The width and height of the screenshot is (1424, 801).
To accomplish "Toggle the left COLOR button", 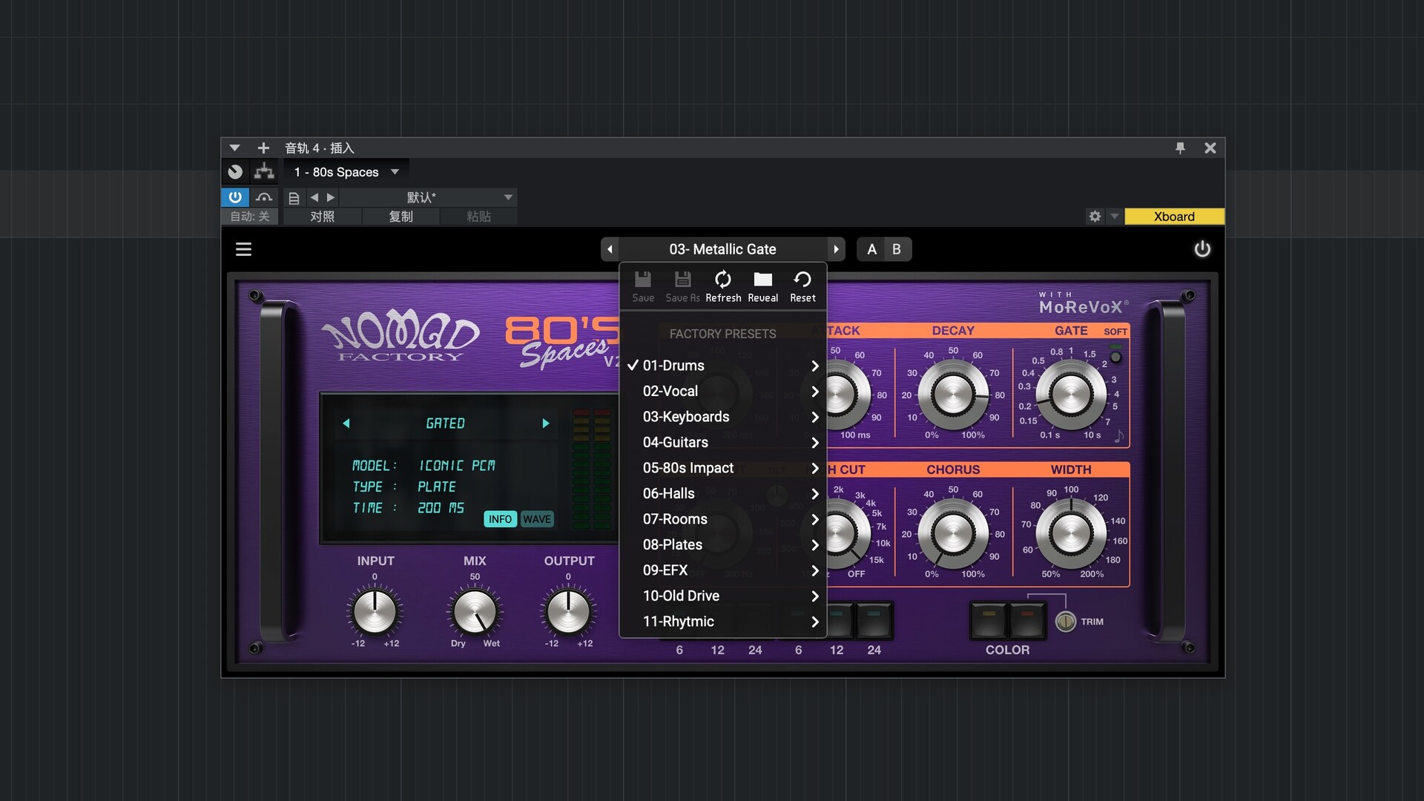I will 989,620.
